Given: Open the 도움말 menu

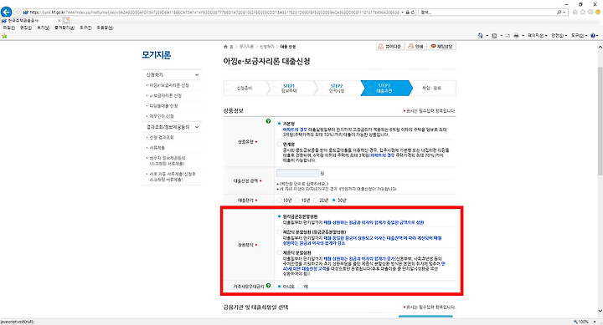Looking at the screenshot, I should point(105,28).
